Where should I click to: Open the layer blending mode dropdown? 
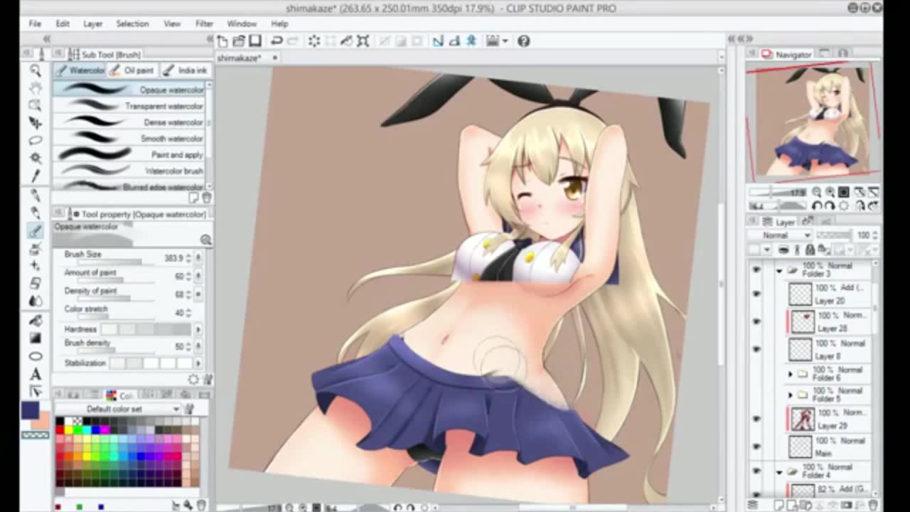(781, 235)
